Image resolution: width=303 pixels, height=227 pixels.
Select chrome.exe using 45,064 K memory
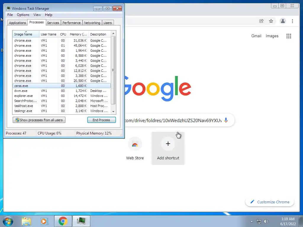62,46
